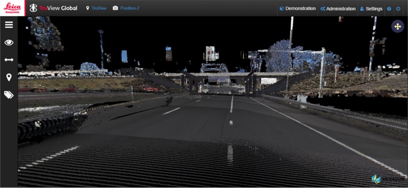Open the Settings menu

(371, 9)
